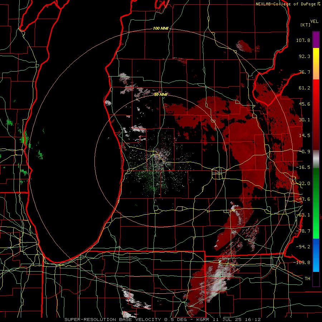This screenshot has width=322, height=322.
Task: Click the 45.6 velocity scale value
Action: click(x=304, y=104)
